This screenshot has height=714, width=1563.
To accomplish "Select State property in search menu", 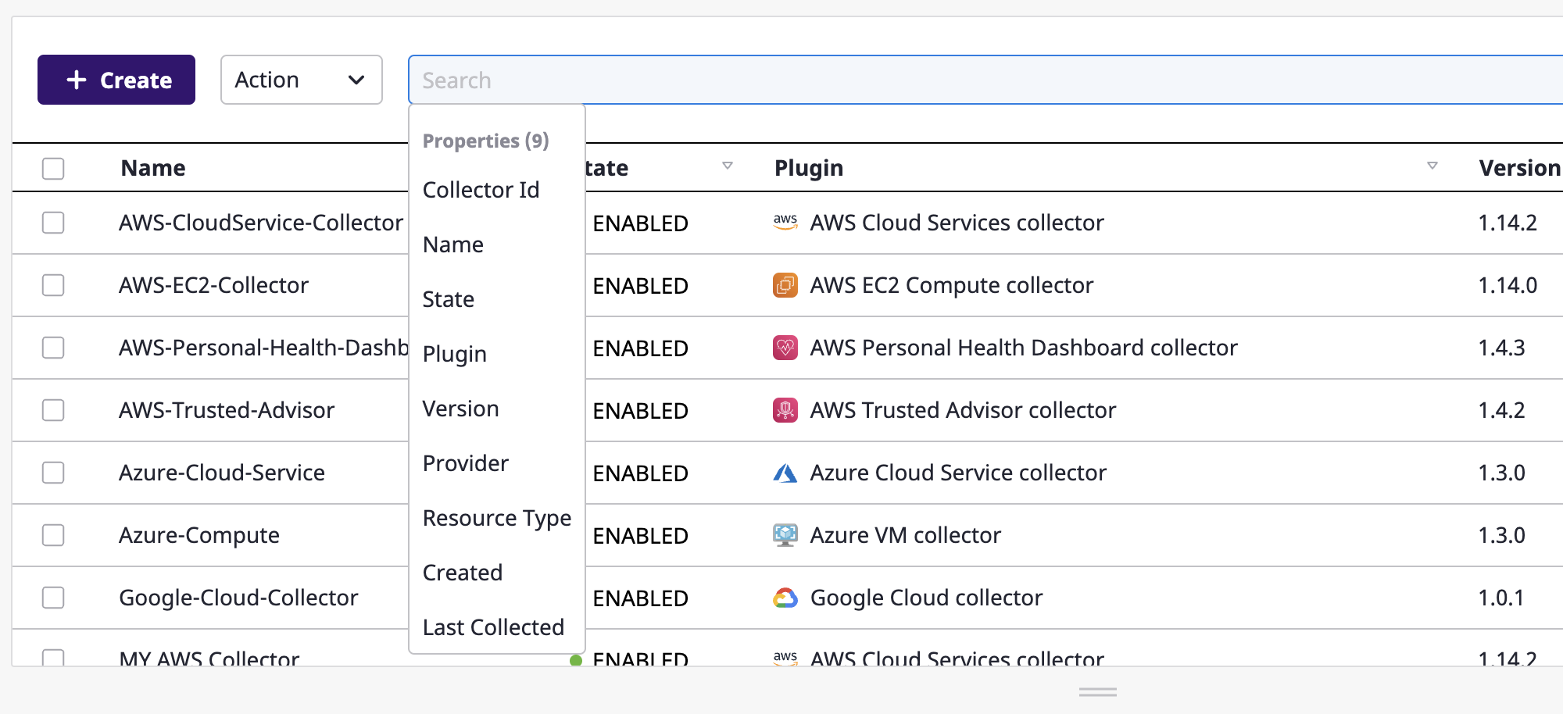I will tap(497, 299).
